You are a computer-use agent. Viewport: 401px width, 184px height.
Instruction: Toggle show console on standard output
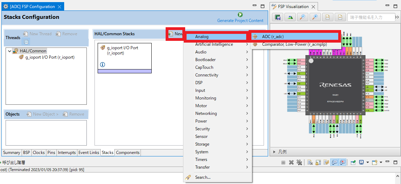334,162
